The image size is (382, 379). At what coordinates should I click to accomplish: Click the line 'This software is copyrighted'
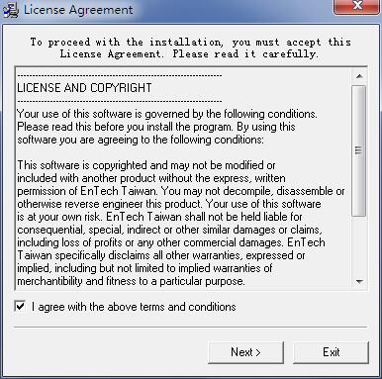(x=146, y=165)
